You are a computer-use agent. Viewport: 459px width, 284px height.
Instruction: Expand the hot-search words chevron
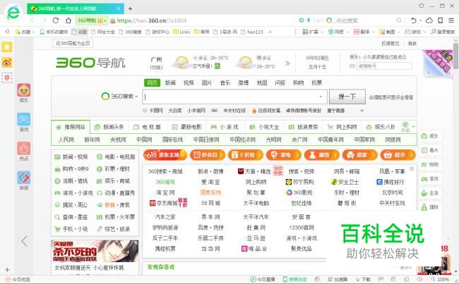(362, 111)
